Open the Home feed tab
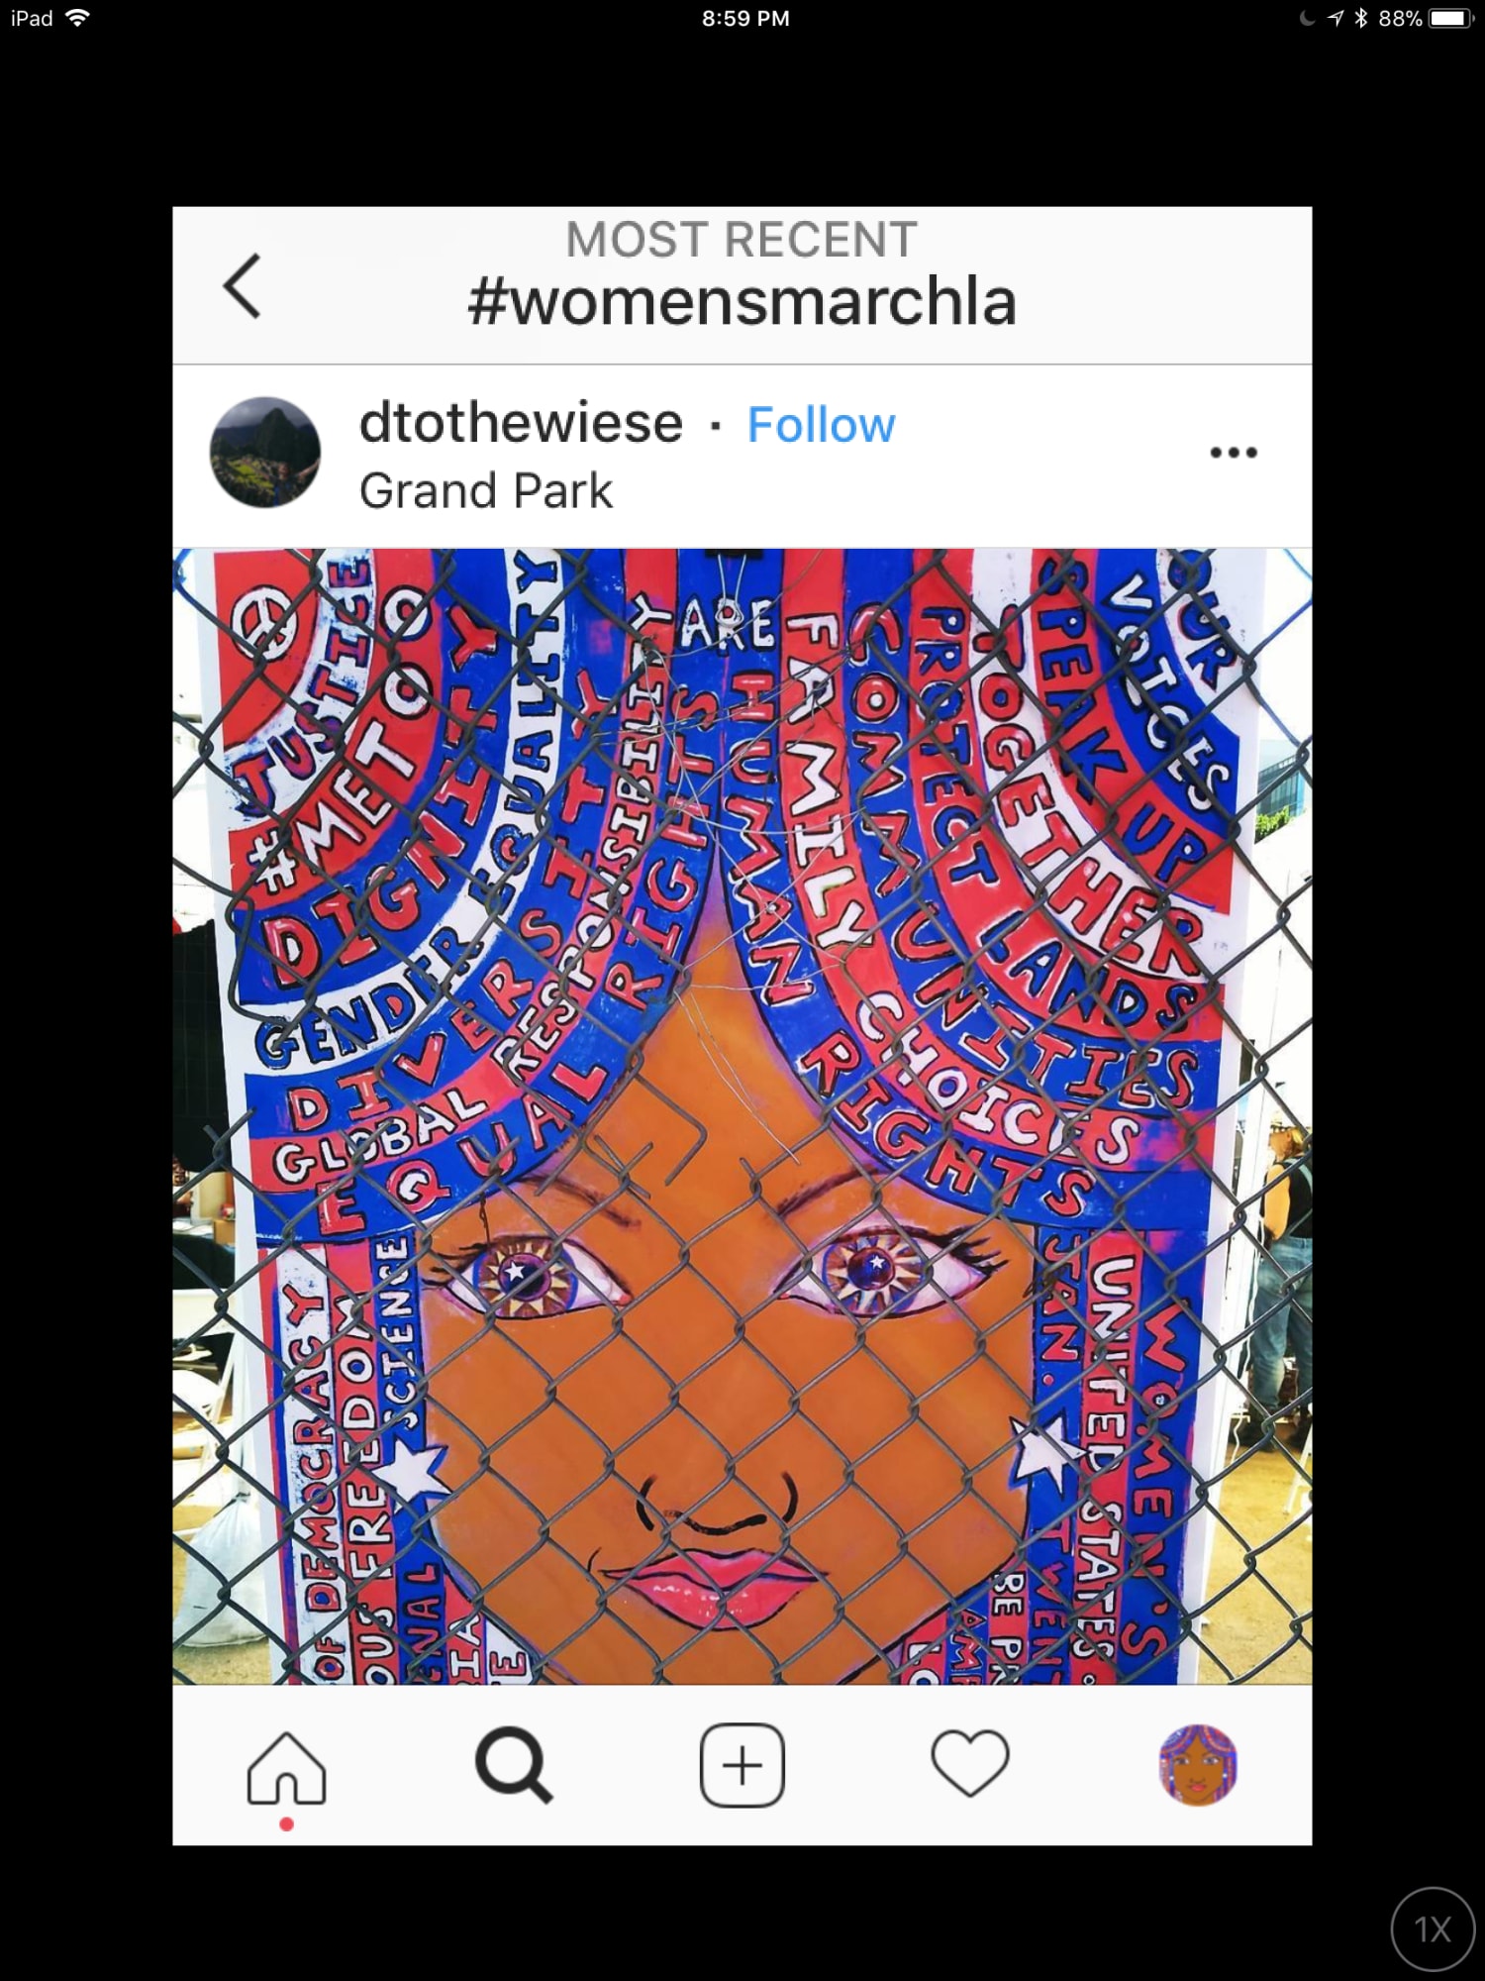The image size is (1485, 1981). tap(286, 1767)
